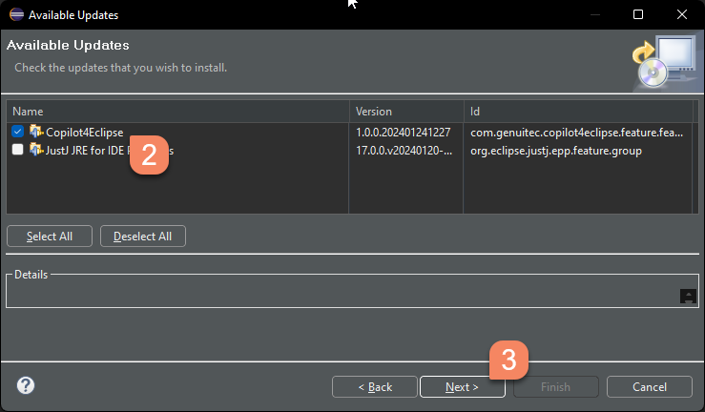Select the 17.0.0.v20240120 version cell
This screenshot has height=412, width=705.
(404, 151)
